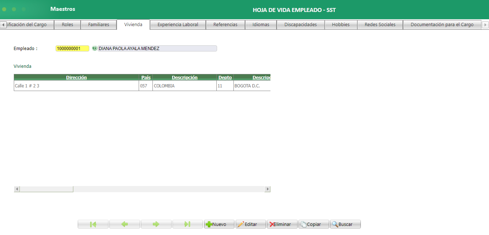This screenshot has height=235, width=489.
Task: Open the Experiencia Laboral tab
Action: 178,24
